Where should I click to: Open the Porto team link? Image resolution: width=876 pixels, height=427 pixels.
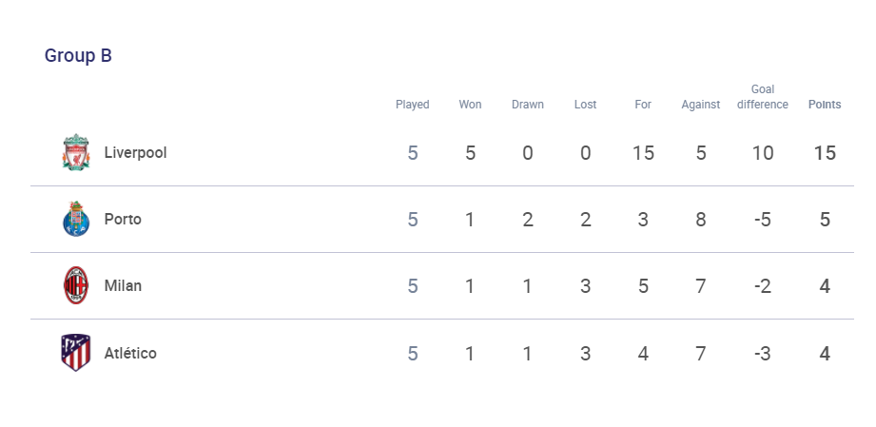click(123, 219)
